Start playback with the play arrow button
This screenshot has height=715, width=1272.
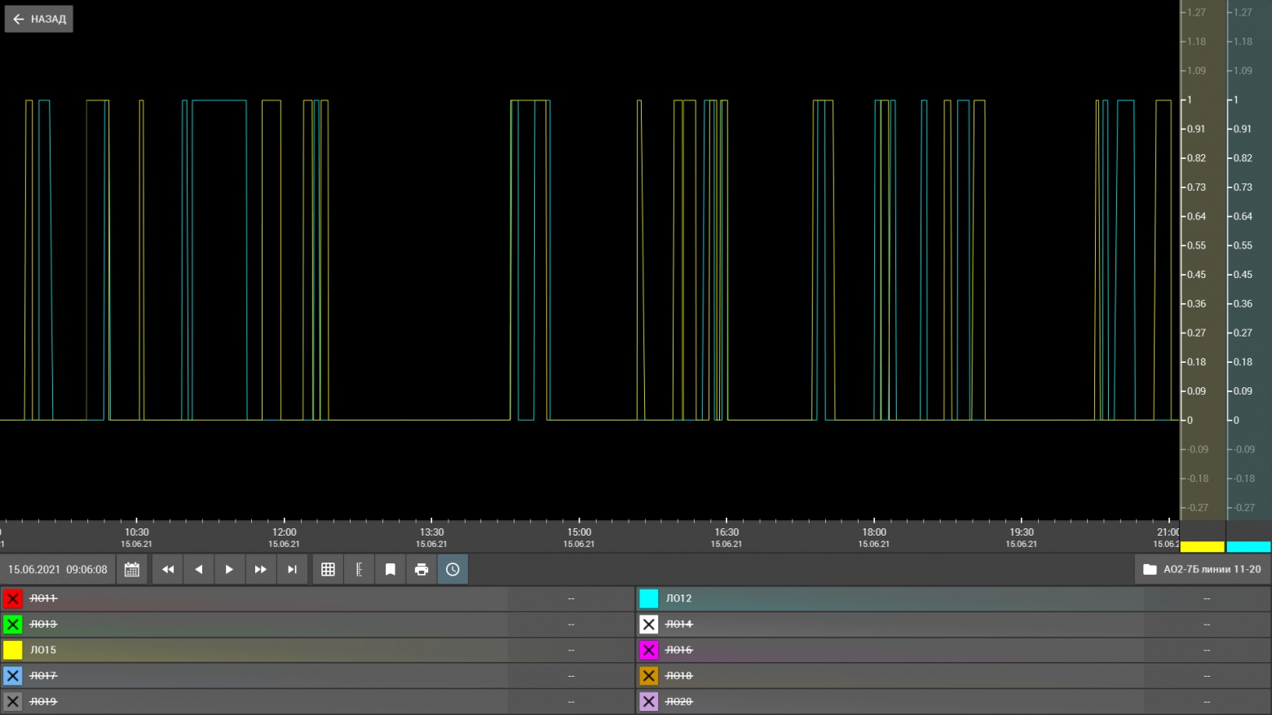click(229, 569)
